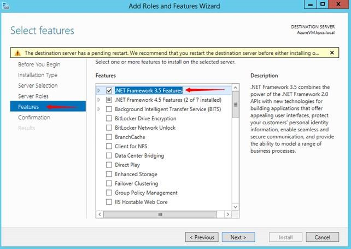This screenshot has height=249, width=351.
Task: Close the wizard with red X
Action: [x=338, y=5]
